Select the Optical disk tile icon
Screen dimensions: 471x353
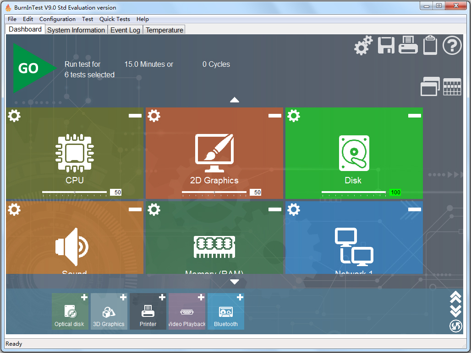coord(70,311)
